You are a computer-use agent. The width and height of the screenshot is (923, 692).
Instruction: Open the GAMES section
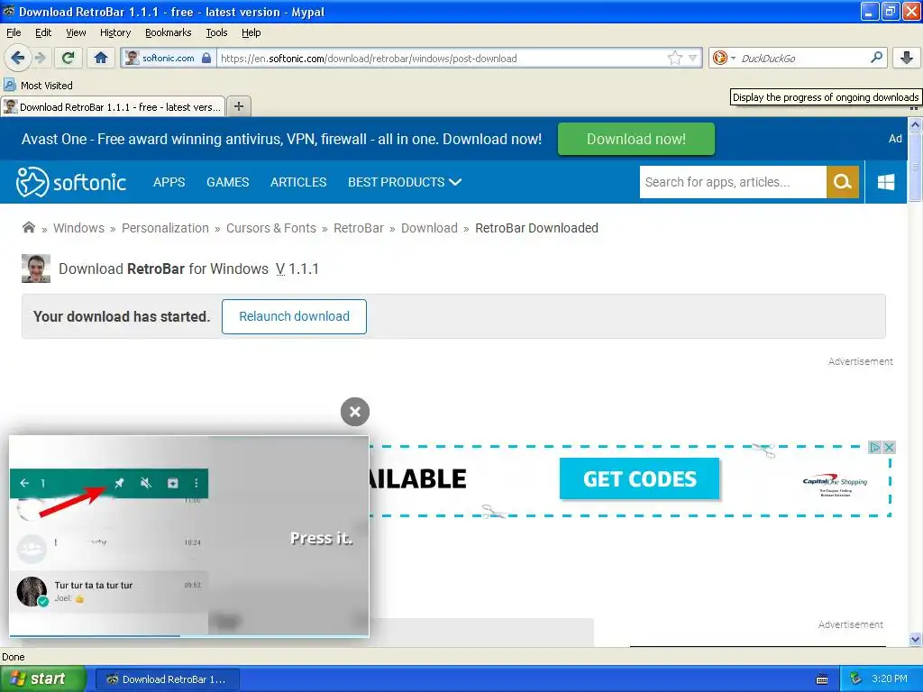(x=228, y=182)
